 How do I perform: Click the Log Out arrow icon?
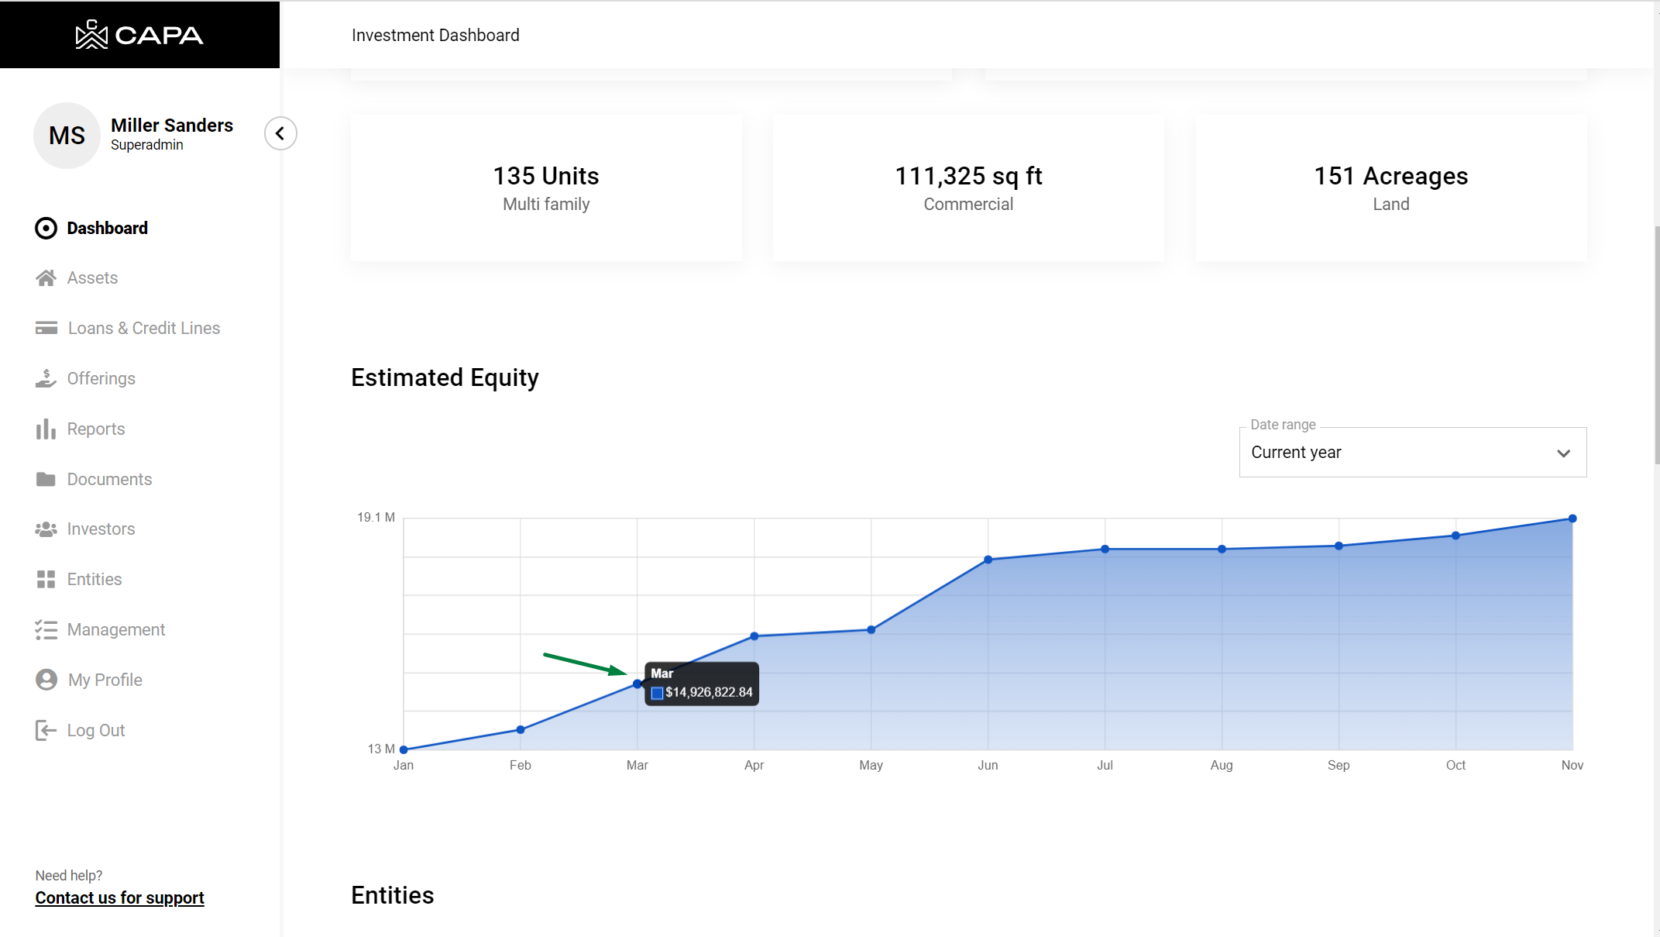pyautogui.click(x=46, y=730)
